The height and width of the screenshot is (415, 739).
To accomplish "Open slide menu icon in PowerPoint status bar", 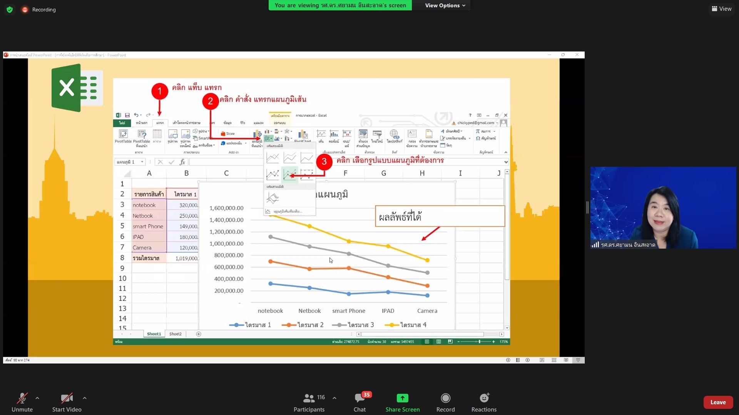I will 518,360.
